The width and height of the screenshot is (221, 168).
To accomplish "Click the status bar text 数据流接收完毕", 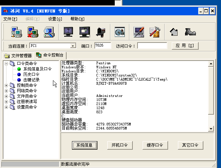I will tap(75, 164).
